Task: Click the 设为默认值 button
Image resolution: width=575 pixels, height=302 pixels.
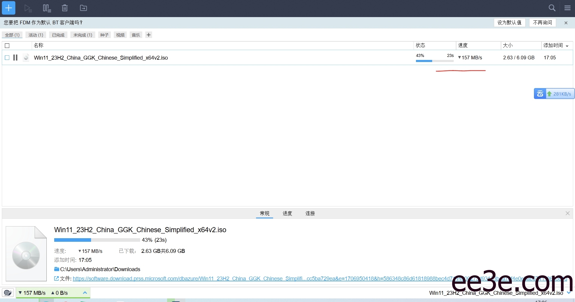Action: pyautogui.click(x=509, y=22)
